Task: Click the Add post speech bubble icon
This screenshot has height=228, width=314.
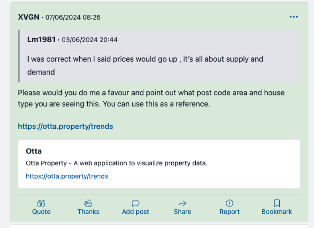Action: (135, 203)
